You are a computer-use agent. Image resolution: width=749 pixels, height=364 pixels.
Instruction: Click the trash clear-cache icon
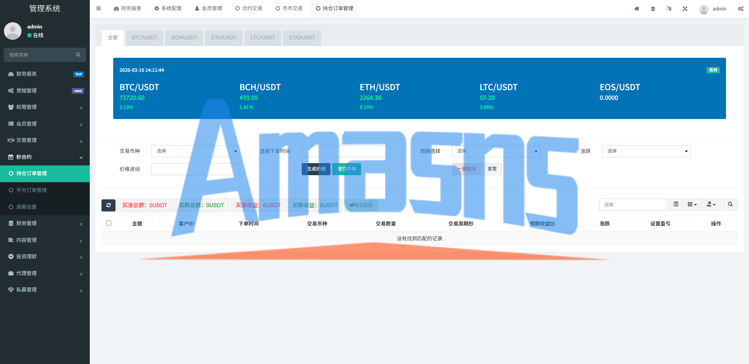click(653, 9)
